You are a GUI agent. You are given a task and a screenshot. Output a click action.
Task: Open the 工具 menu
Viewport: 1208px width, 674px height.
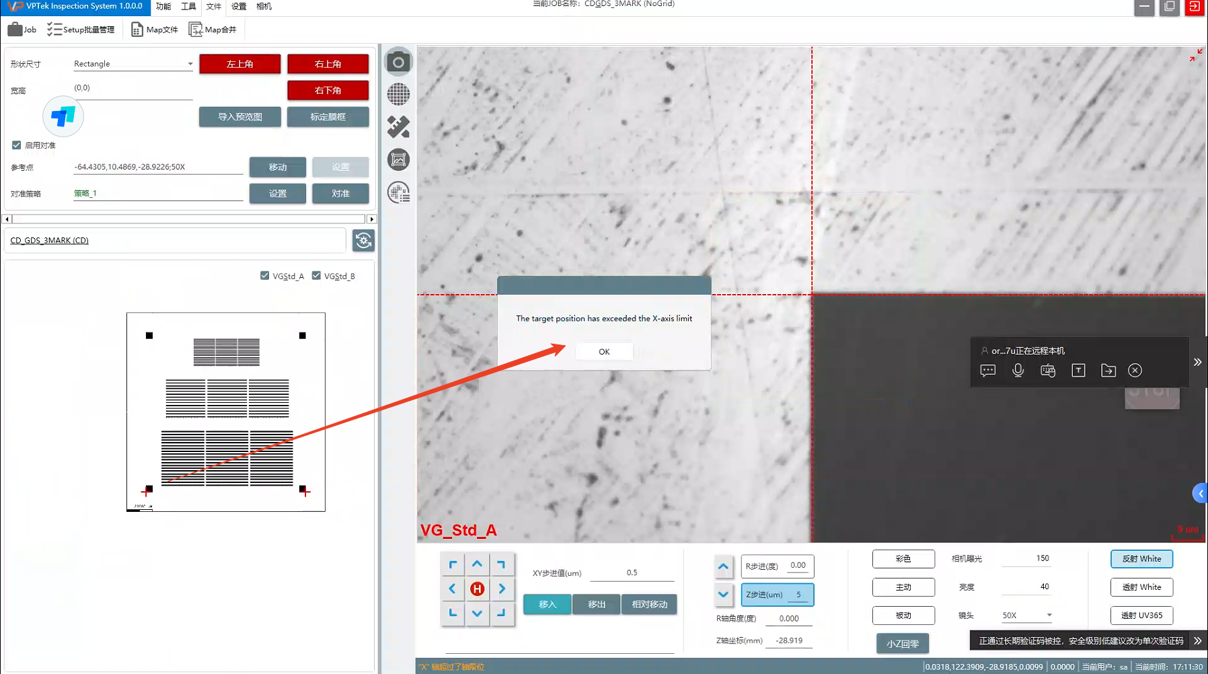(188, 6)
